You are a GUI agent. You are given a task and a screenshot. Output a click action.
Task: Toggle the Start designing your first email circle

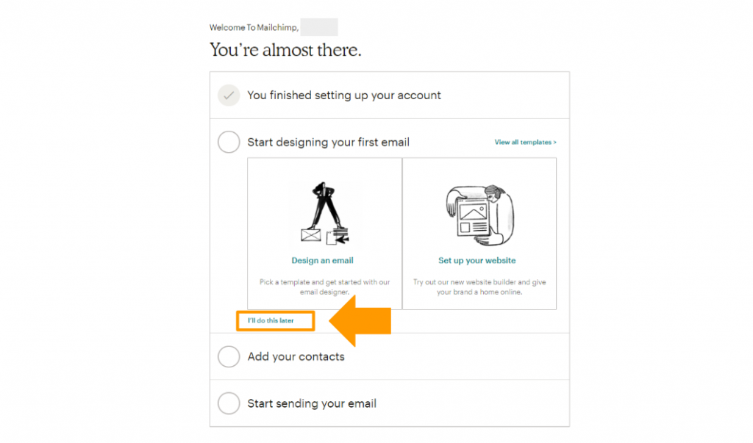coord(229,143)
